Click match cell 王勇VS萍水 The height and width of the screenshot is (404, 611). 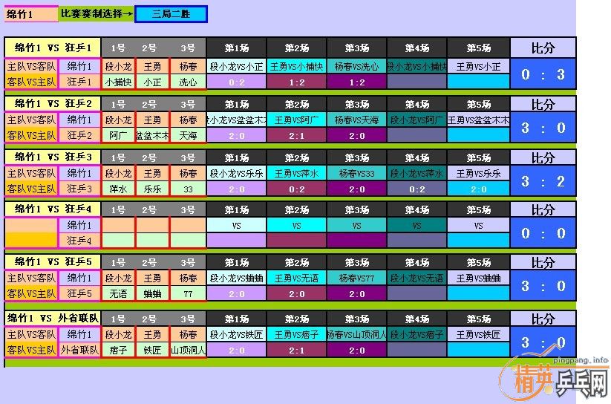click(296, 173)
